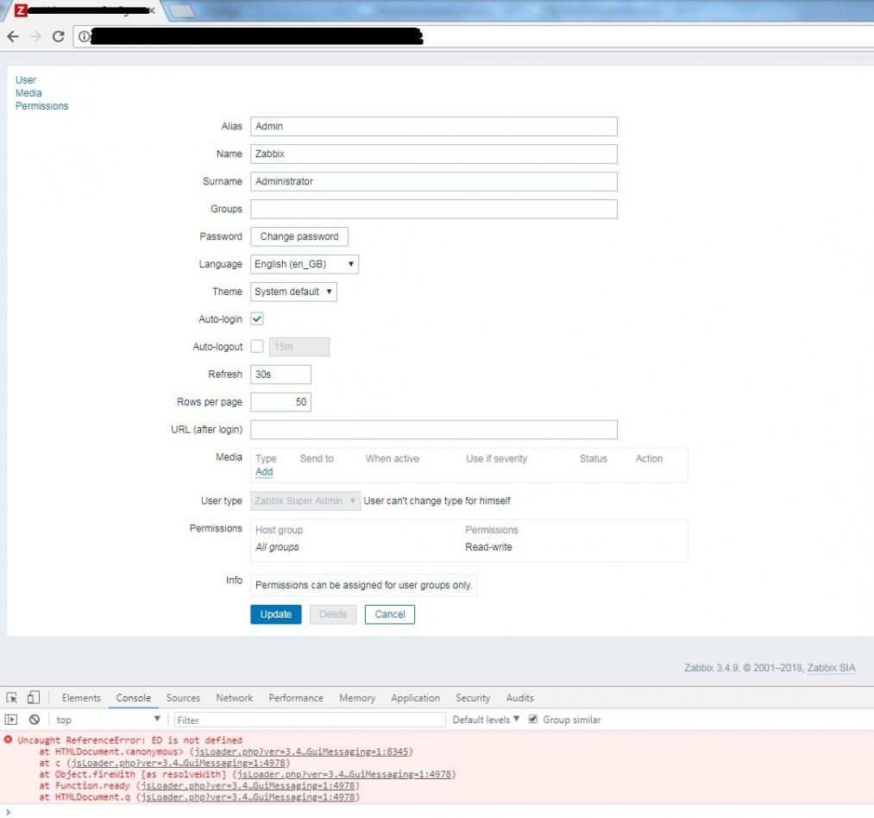Click the Groups input field
Screen dimensions: 874x818
coord(434,209)
